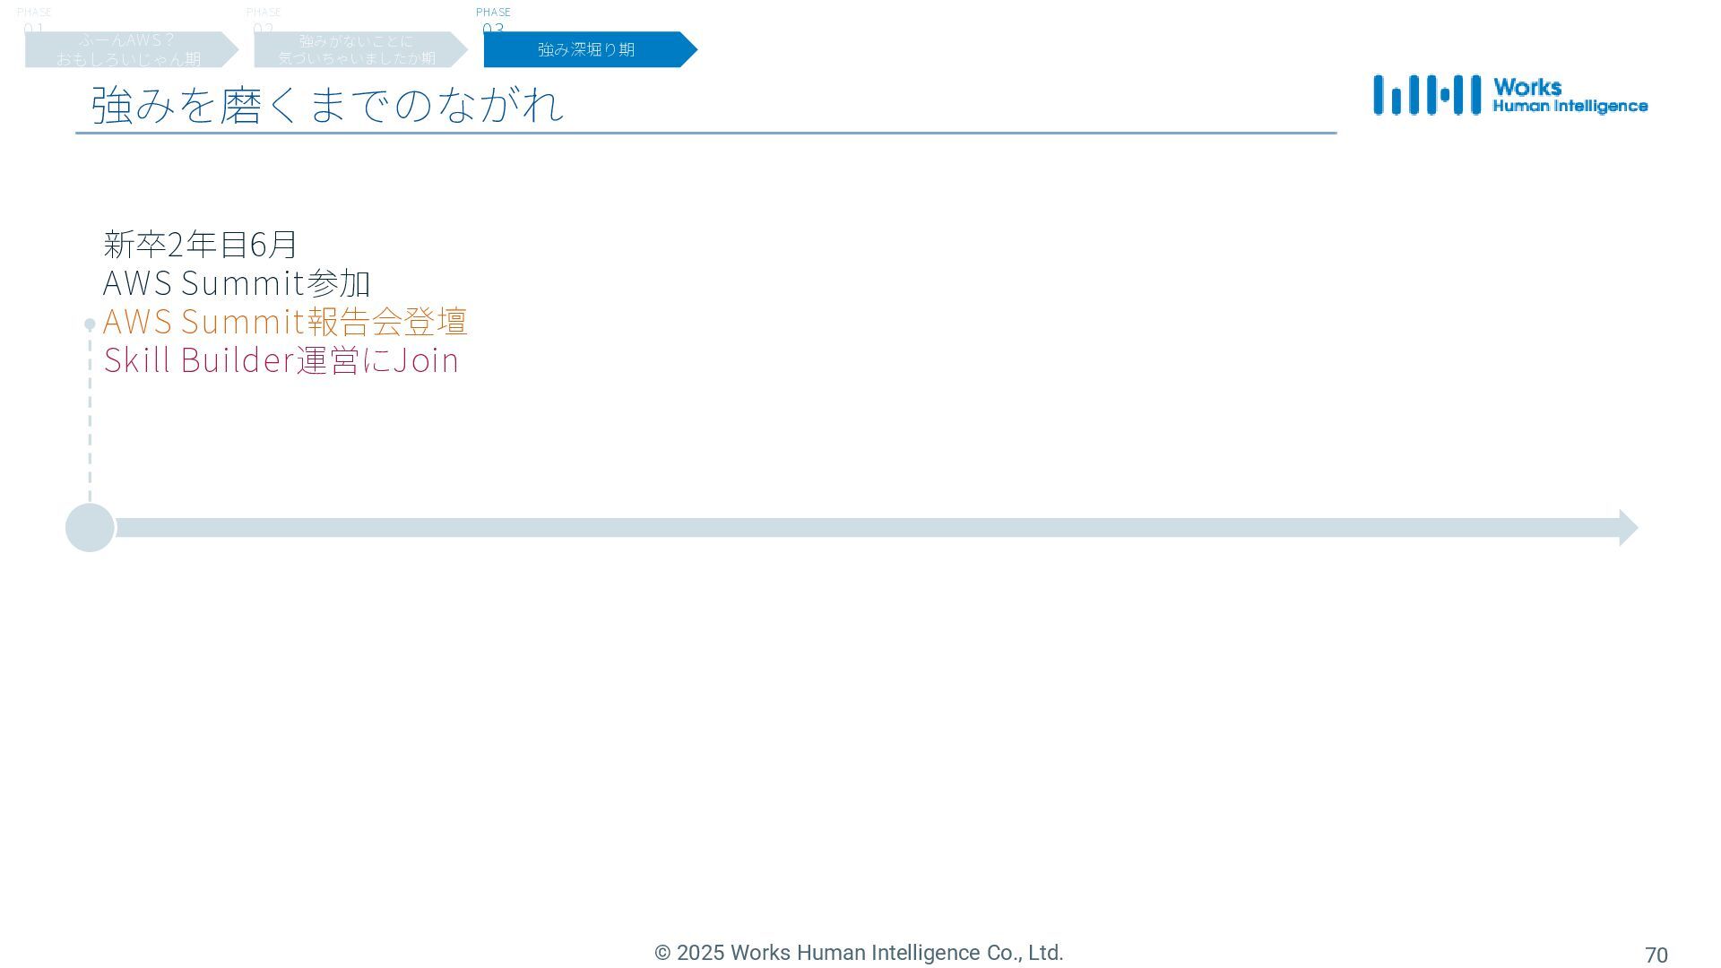Click the text Skill Builder運営にJoin
Viewport: 1721px width, 968px height.
click(x=281, y=359)
